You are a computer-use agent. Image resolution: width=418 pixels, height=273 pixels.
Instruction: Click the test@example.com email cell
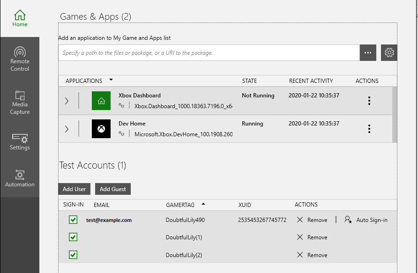coord(109,220)
